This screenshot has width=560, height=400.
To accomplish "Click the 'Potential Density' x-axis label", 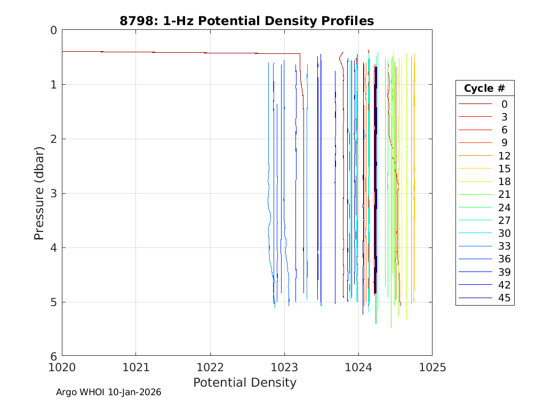I will [x=244, y=382].
